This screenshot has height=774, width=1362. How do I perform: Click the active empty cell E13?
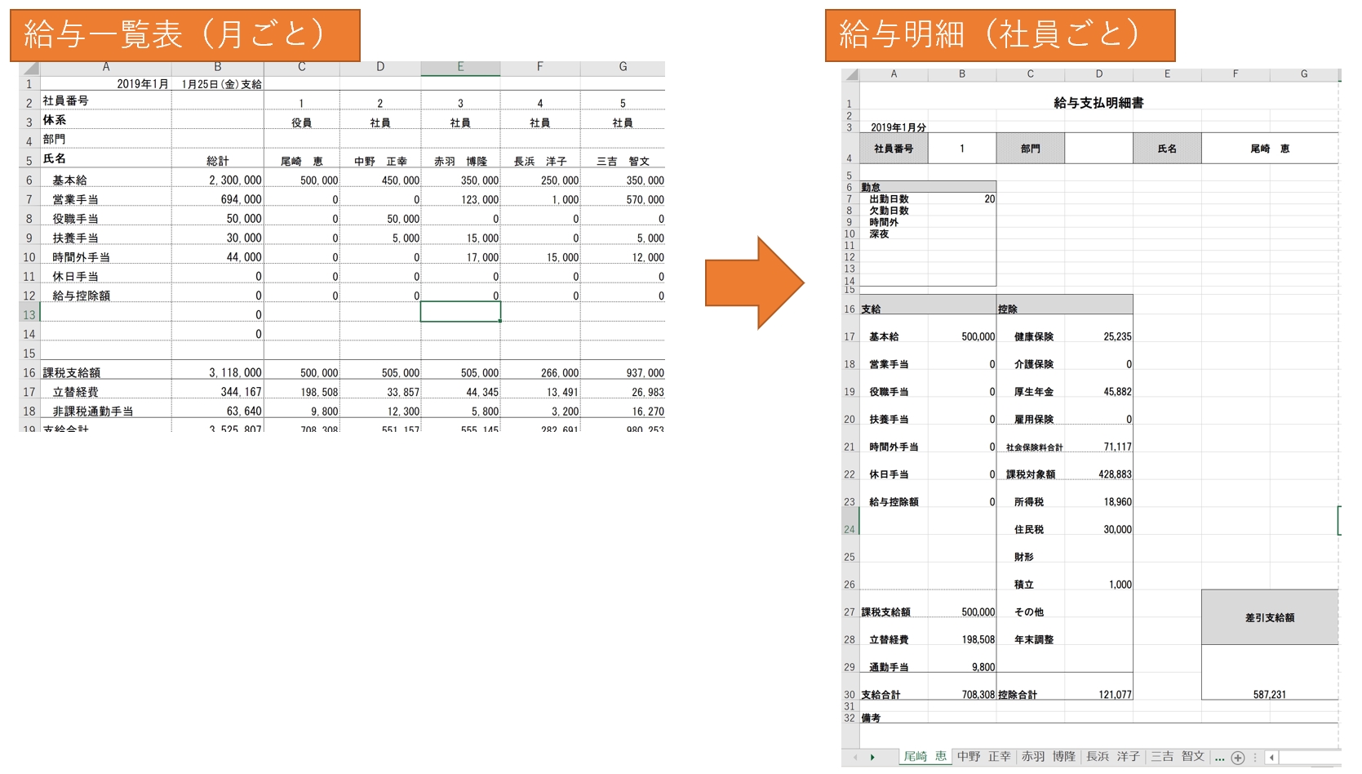[460, 312]
